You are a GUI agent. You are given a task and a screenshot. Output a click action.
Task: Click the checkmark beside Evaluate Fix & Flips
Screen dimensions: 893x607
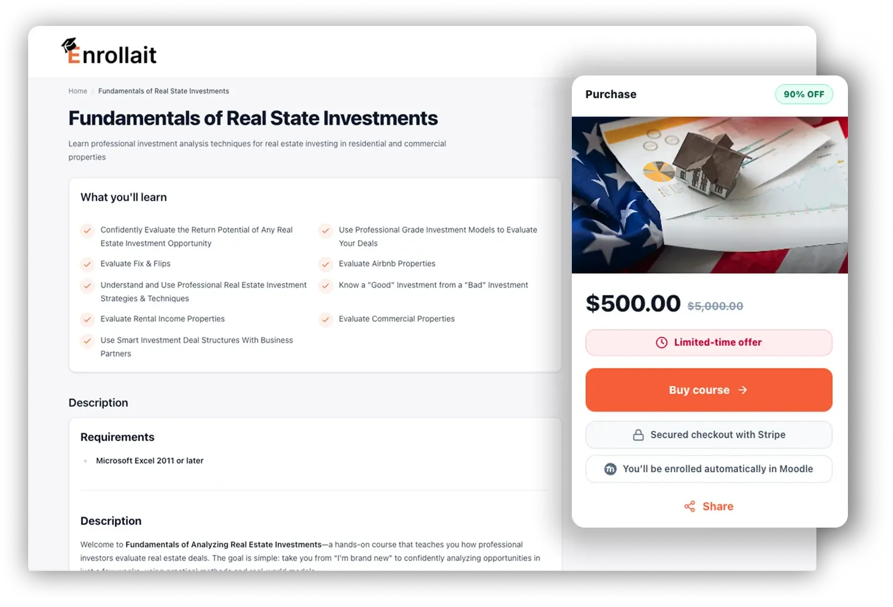tap(87, 264)
